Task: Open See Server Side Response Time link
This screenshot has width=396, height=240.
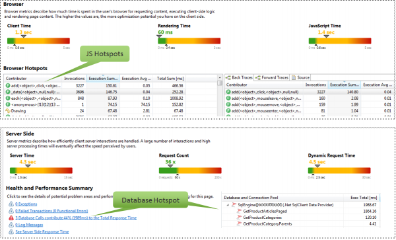Action: [x=42, y=231]
